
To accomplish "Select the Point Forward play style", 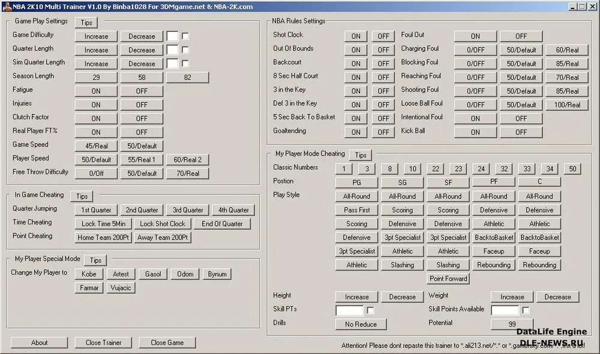I will coord(448,278).
